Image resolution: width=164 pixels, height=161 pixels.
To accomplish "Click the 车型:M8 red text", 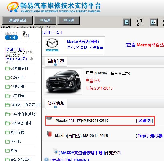I will click(x=93, y=81).
